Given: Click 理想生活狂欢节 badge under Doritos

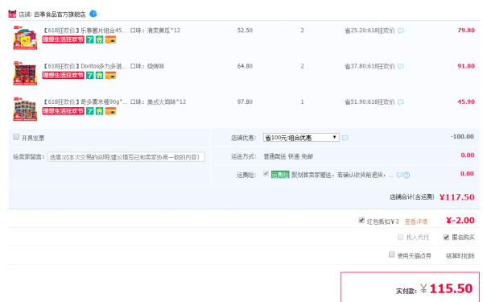Looking at the screenshot, I should [63, 76].
